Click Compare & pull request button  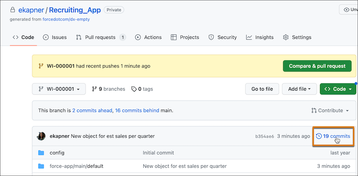[317, 66]
